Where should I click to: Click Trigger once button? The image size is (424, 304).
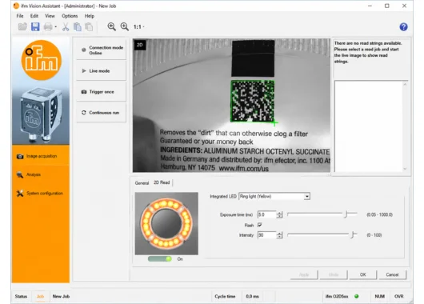101,92
